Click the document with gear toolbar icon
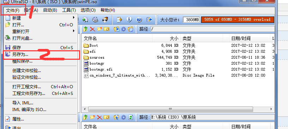 click(x=119, y=20)
